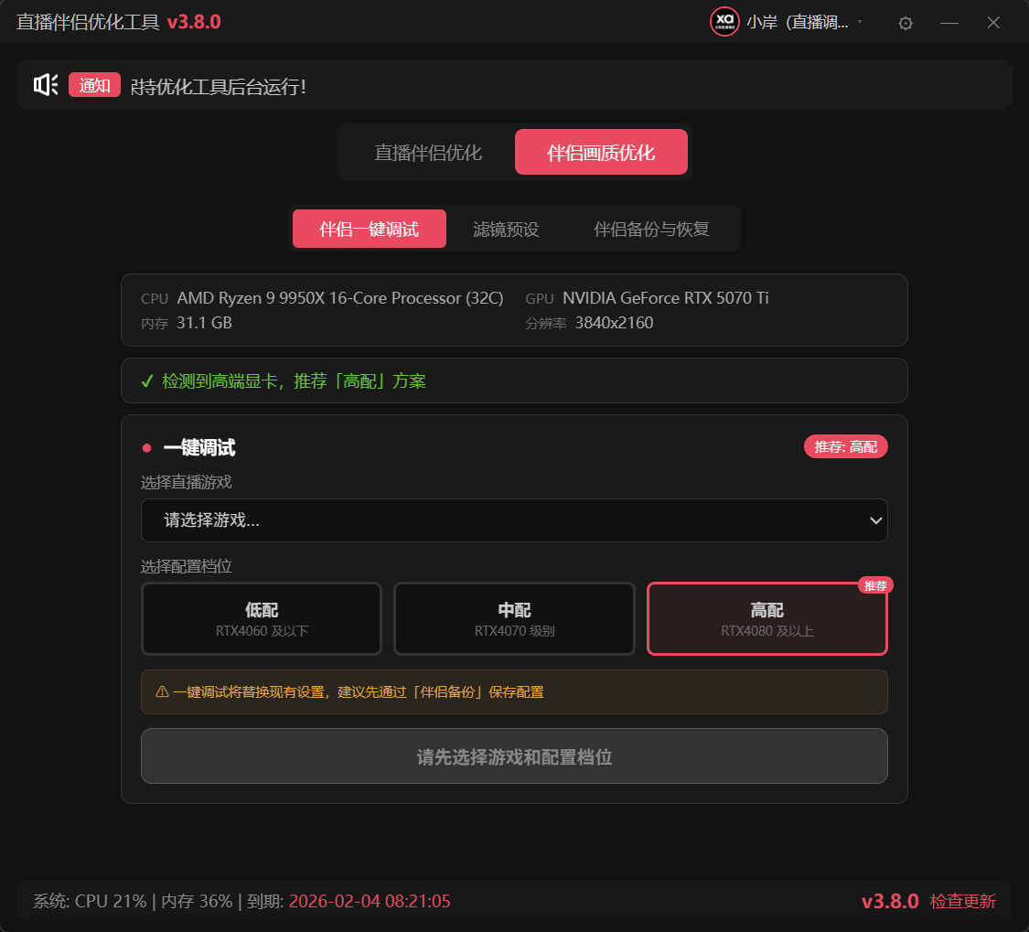
Task: Click the 推荐: 高配 badge
Action: 845,446
